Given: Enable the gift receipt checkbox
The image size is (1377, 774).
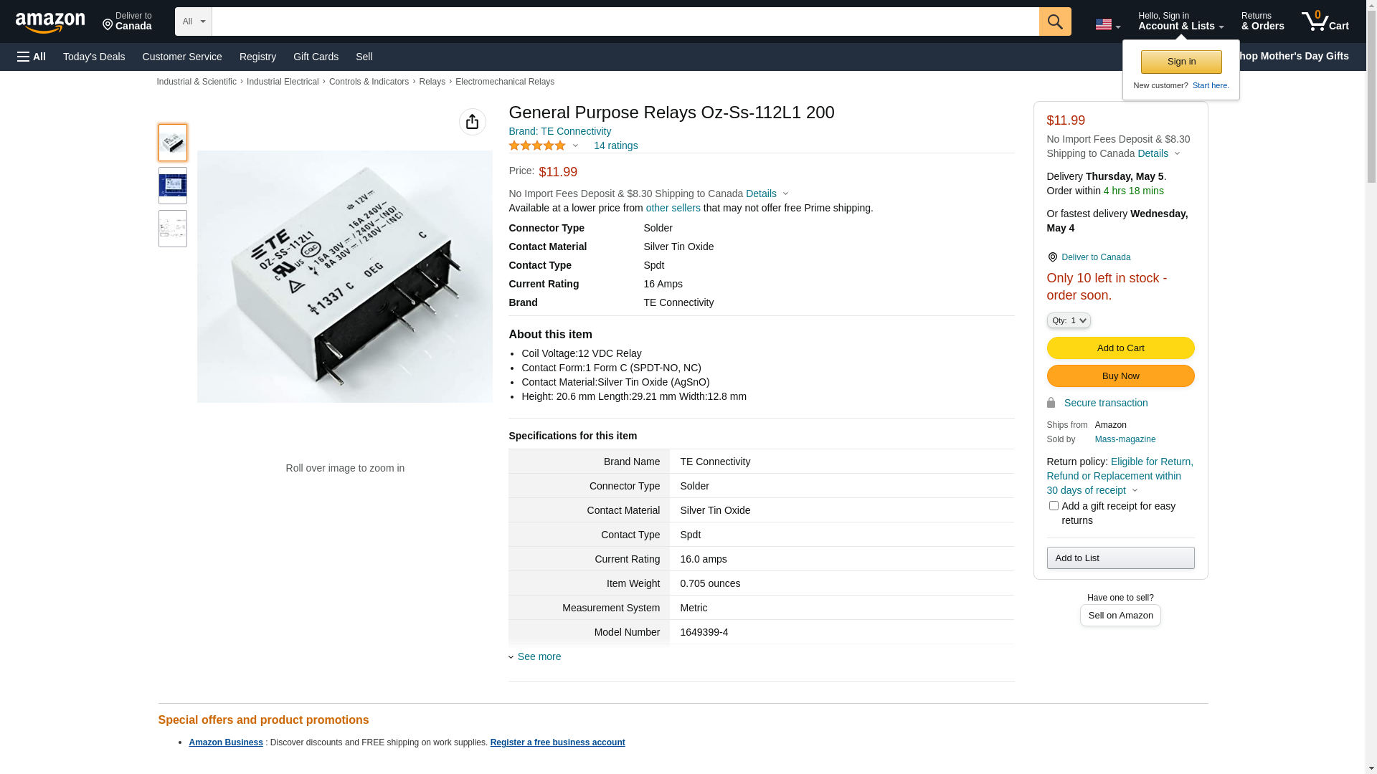Looking at the screenshot, I should pos(1054,506).
